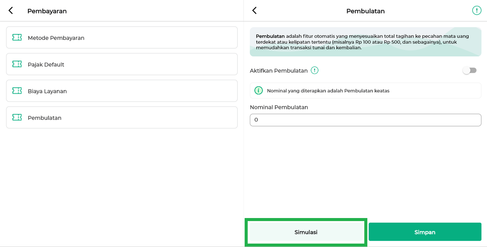Save settings with the Simpan button
Screen dimensions: 487x247
click(425, 232)
